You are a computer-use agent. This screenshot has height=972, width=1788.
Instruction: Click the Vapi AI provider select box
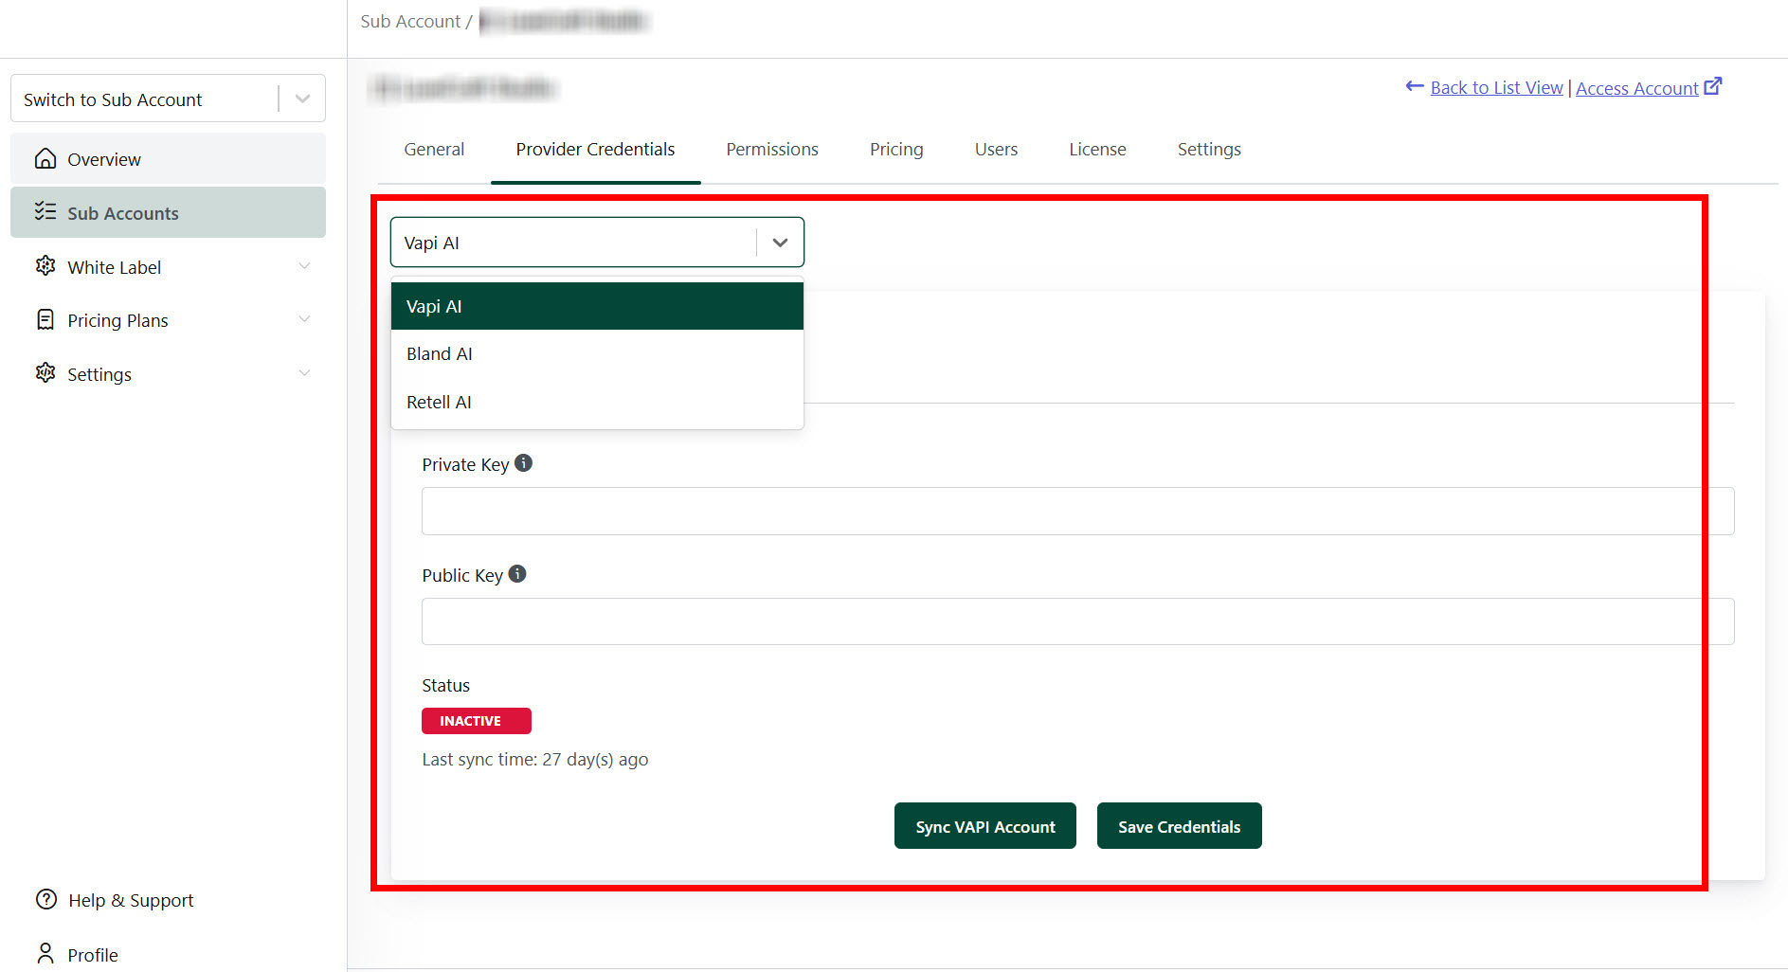click(x=597, y=243)
